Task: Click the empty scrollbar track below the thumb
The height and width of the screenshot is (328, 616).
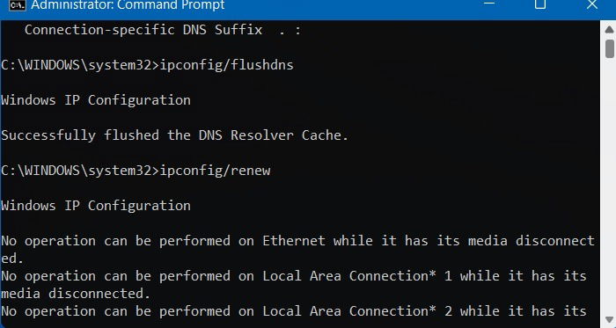Action: [x=609, y=185]
